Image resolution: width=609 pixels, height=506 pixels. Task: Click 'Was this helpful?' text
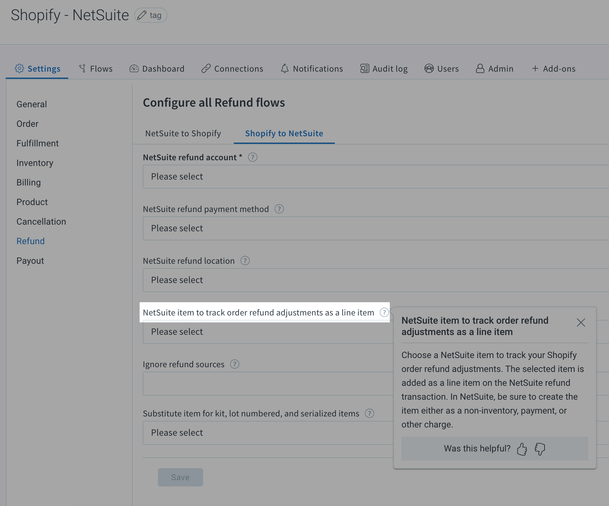[477, 448]
